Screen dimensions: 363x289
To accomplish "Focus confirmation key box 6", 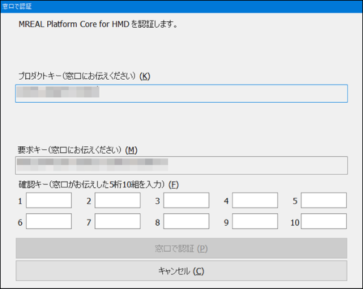I will [x=49, y=221].
